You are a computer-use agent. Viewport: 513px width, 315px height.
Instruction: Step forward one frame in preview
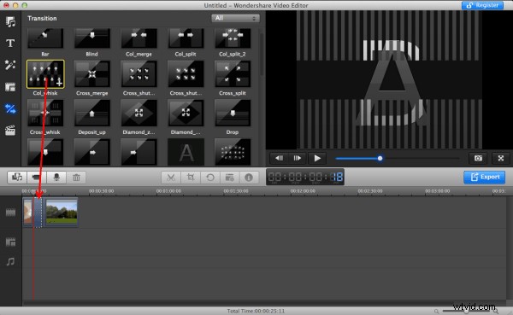click(298, 158)
